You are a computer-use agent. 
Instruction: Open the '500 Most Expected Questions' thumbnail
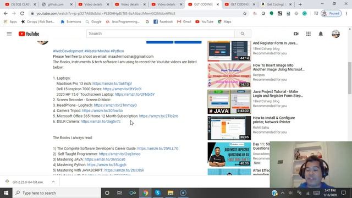click(x=229, y=154)
